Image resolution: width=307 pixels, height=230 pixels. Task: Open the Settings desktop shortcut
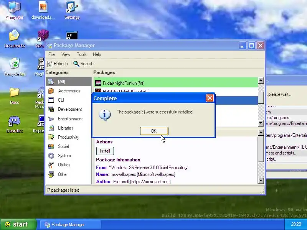click(x=72, y=10)
